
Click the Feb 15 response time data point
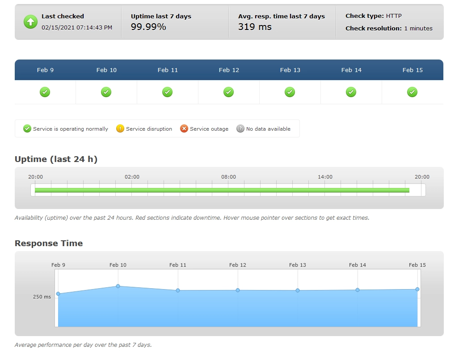[417, 290]
